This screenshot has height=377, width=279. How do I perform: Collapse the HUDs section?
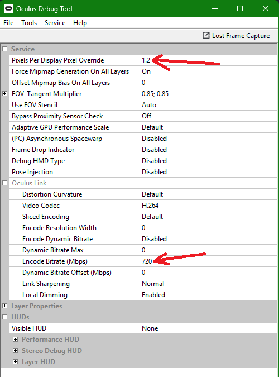click(4, 317)
